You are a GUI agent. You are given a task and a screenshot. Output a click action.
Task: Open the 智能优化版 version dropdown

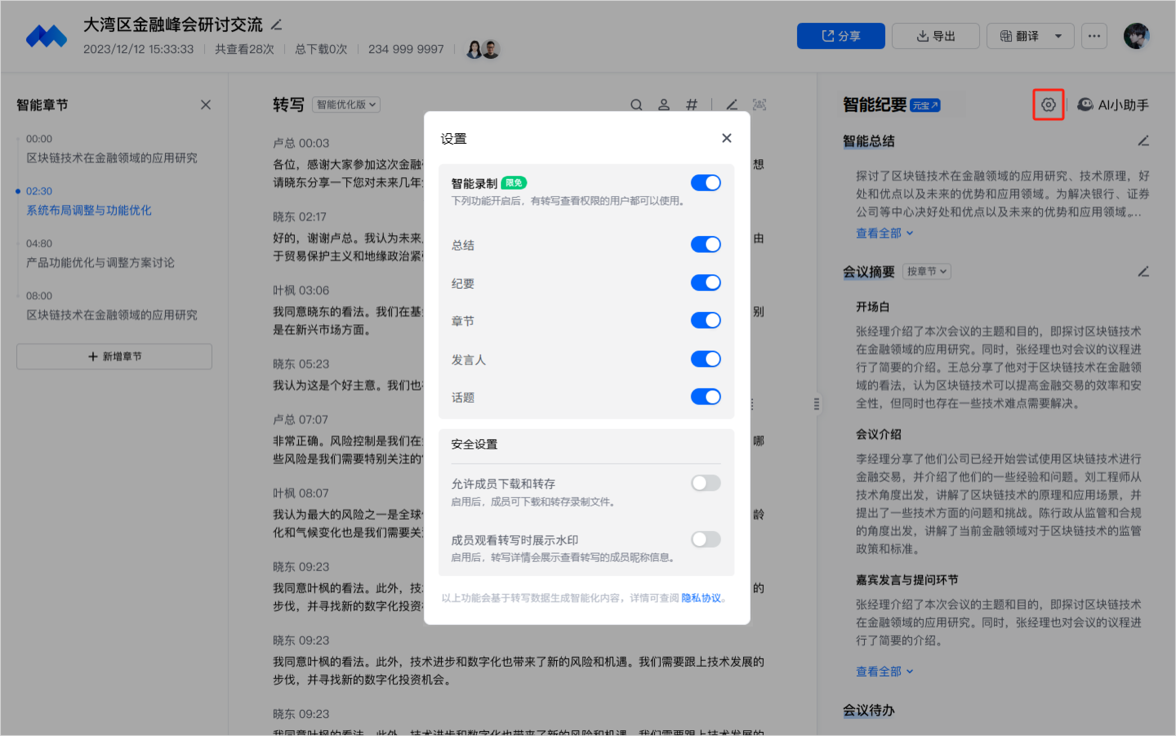(346, 105)
